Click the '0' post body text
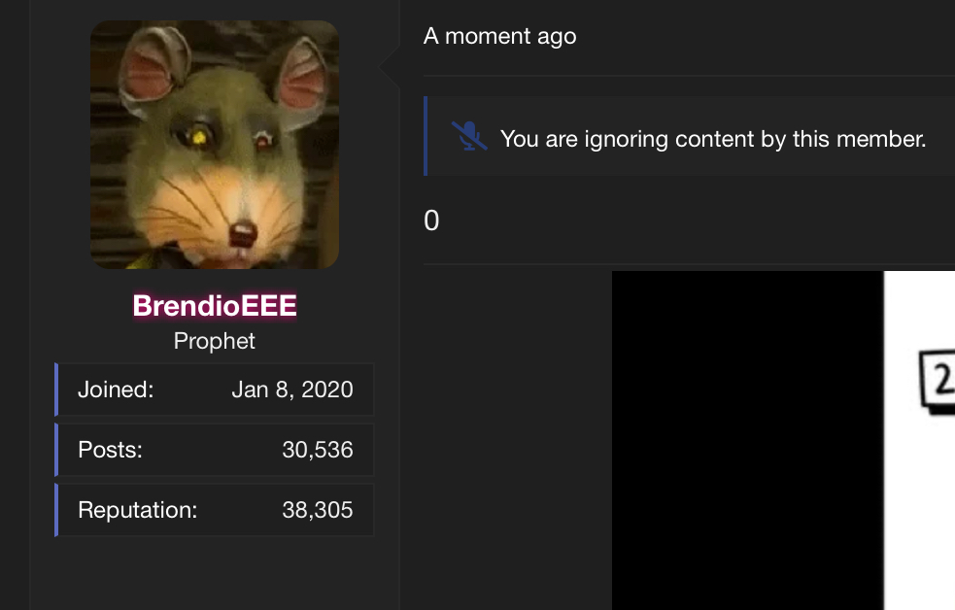This screenshot has height=610, width=955. click(431, 220)
